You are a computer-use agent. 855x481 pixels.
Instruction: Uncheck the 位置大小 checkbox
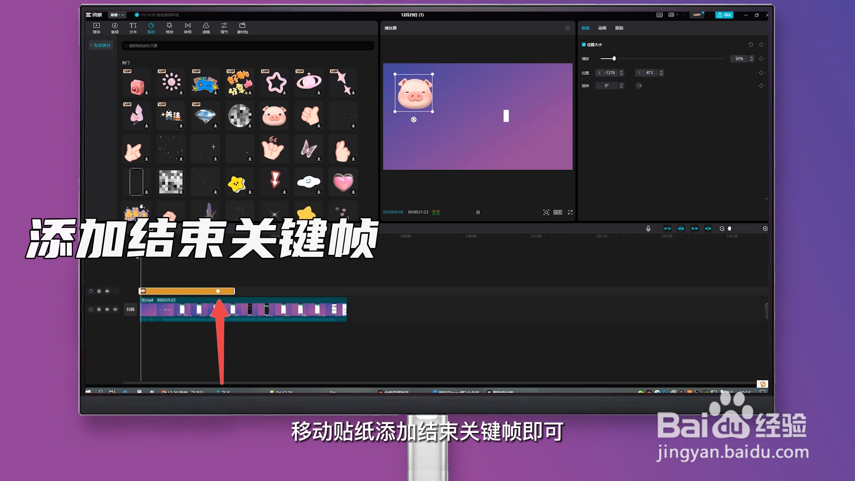tap(584, 45)
